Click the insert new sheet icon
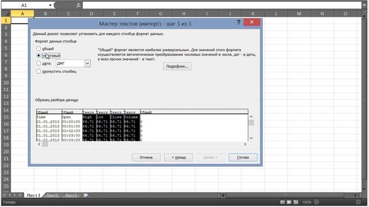 pyautogui.click(x=86, y=195)
